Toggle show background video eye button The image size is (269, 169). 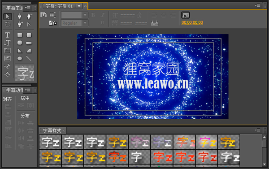[186, 15]
